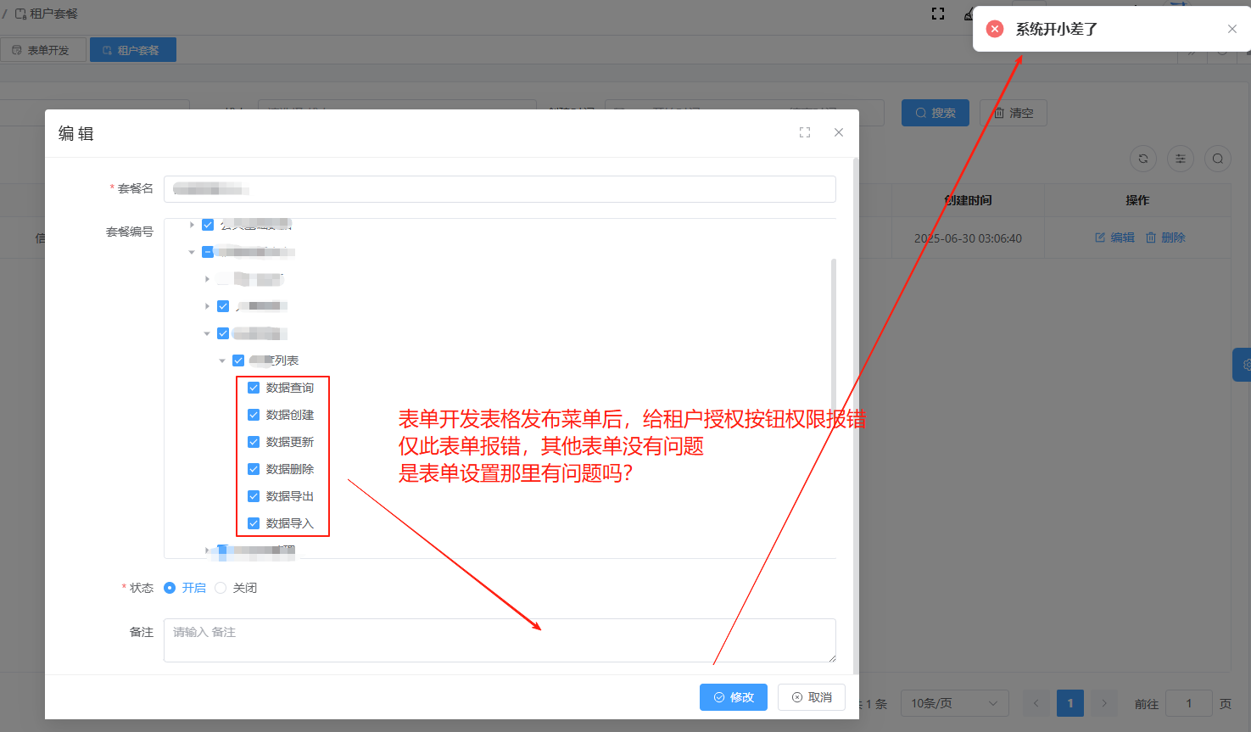Open the column settings icon above table
Viewport: 1251px width, 732px height.
click(x=1181, y=159)
